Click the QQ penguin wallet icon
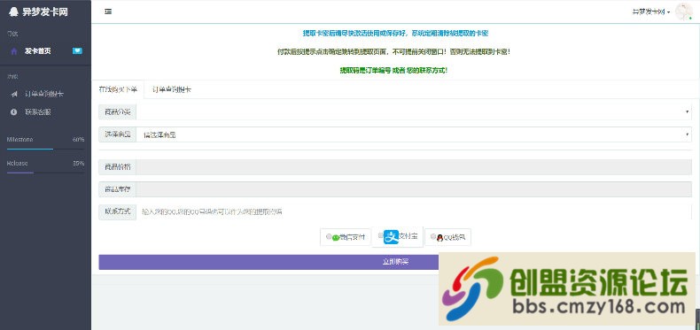 click(x=439, y=238)
